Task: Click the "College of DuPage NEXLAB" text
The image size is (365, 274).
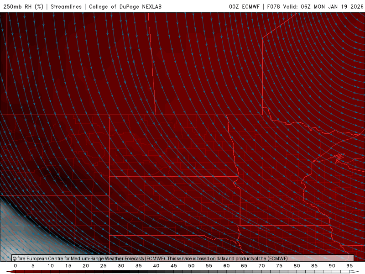Action: click(125, 6)
